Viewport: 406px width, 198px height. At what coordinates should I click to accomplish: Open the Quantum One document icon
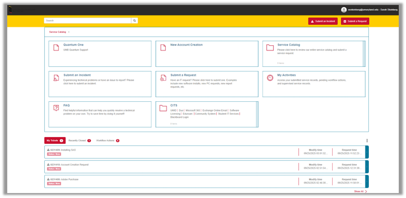(56, 47)
